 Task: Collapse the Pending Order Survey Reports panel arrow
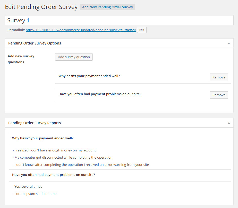pyautogui.click(x=229, y=123)
